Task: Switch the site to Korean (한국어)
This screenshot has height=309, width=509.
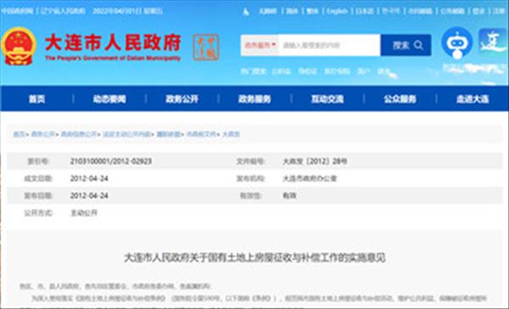Action: point(391,11)
